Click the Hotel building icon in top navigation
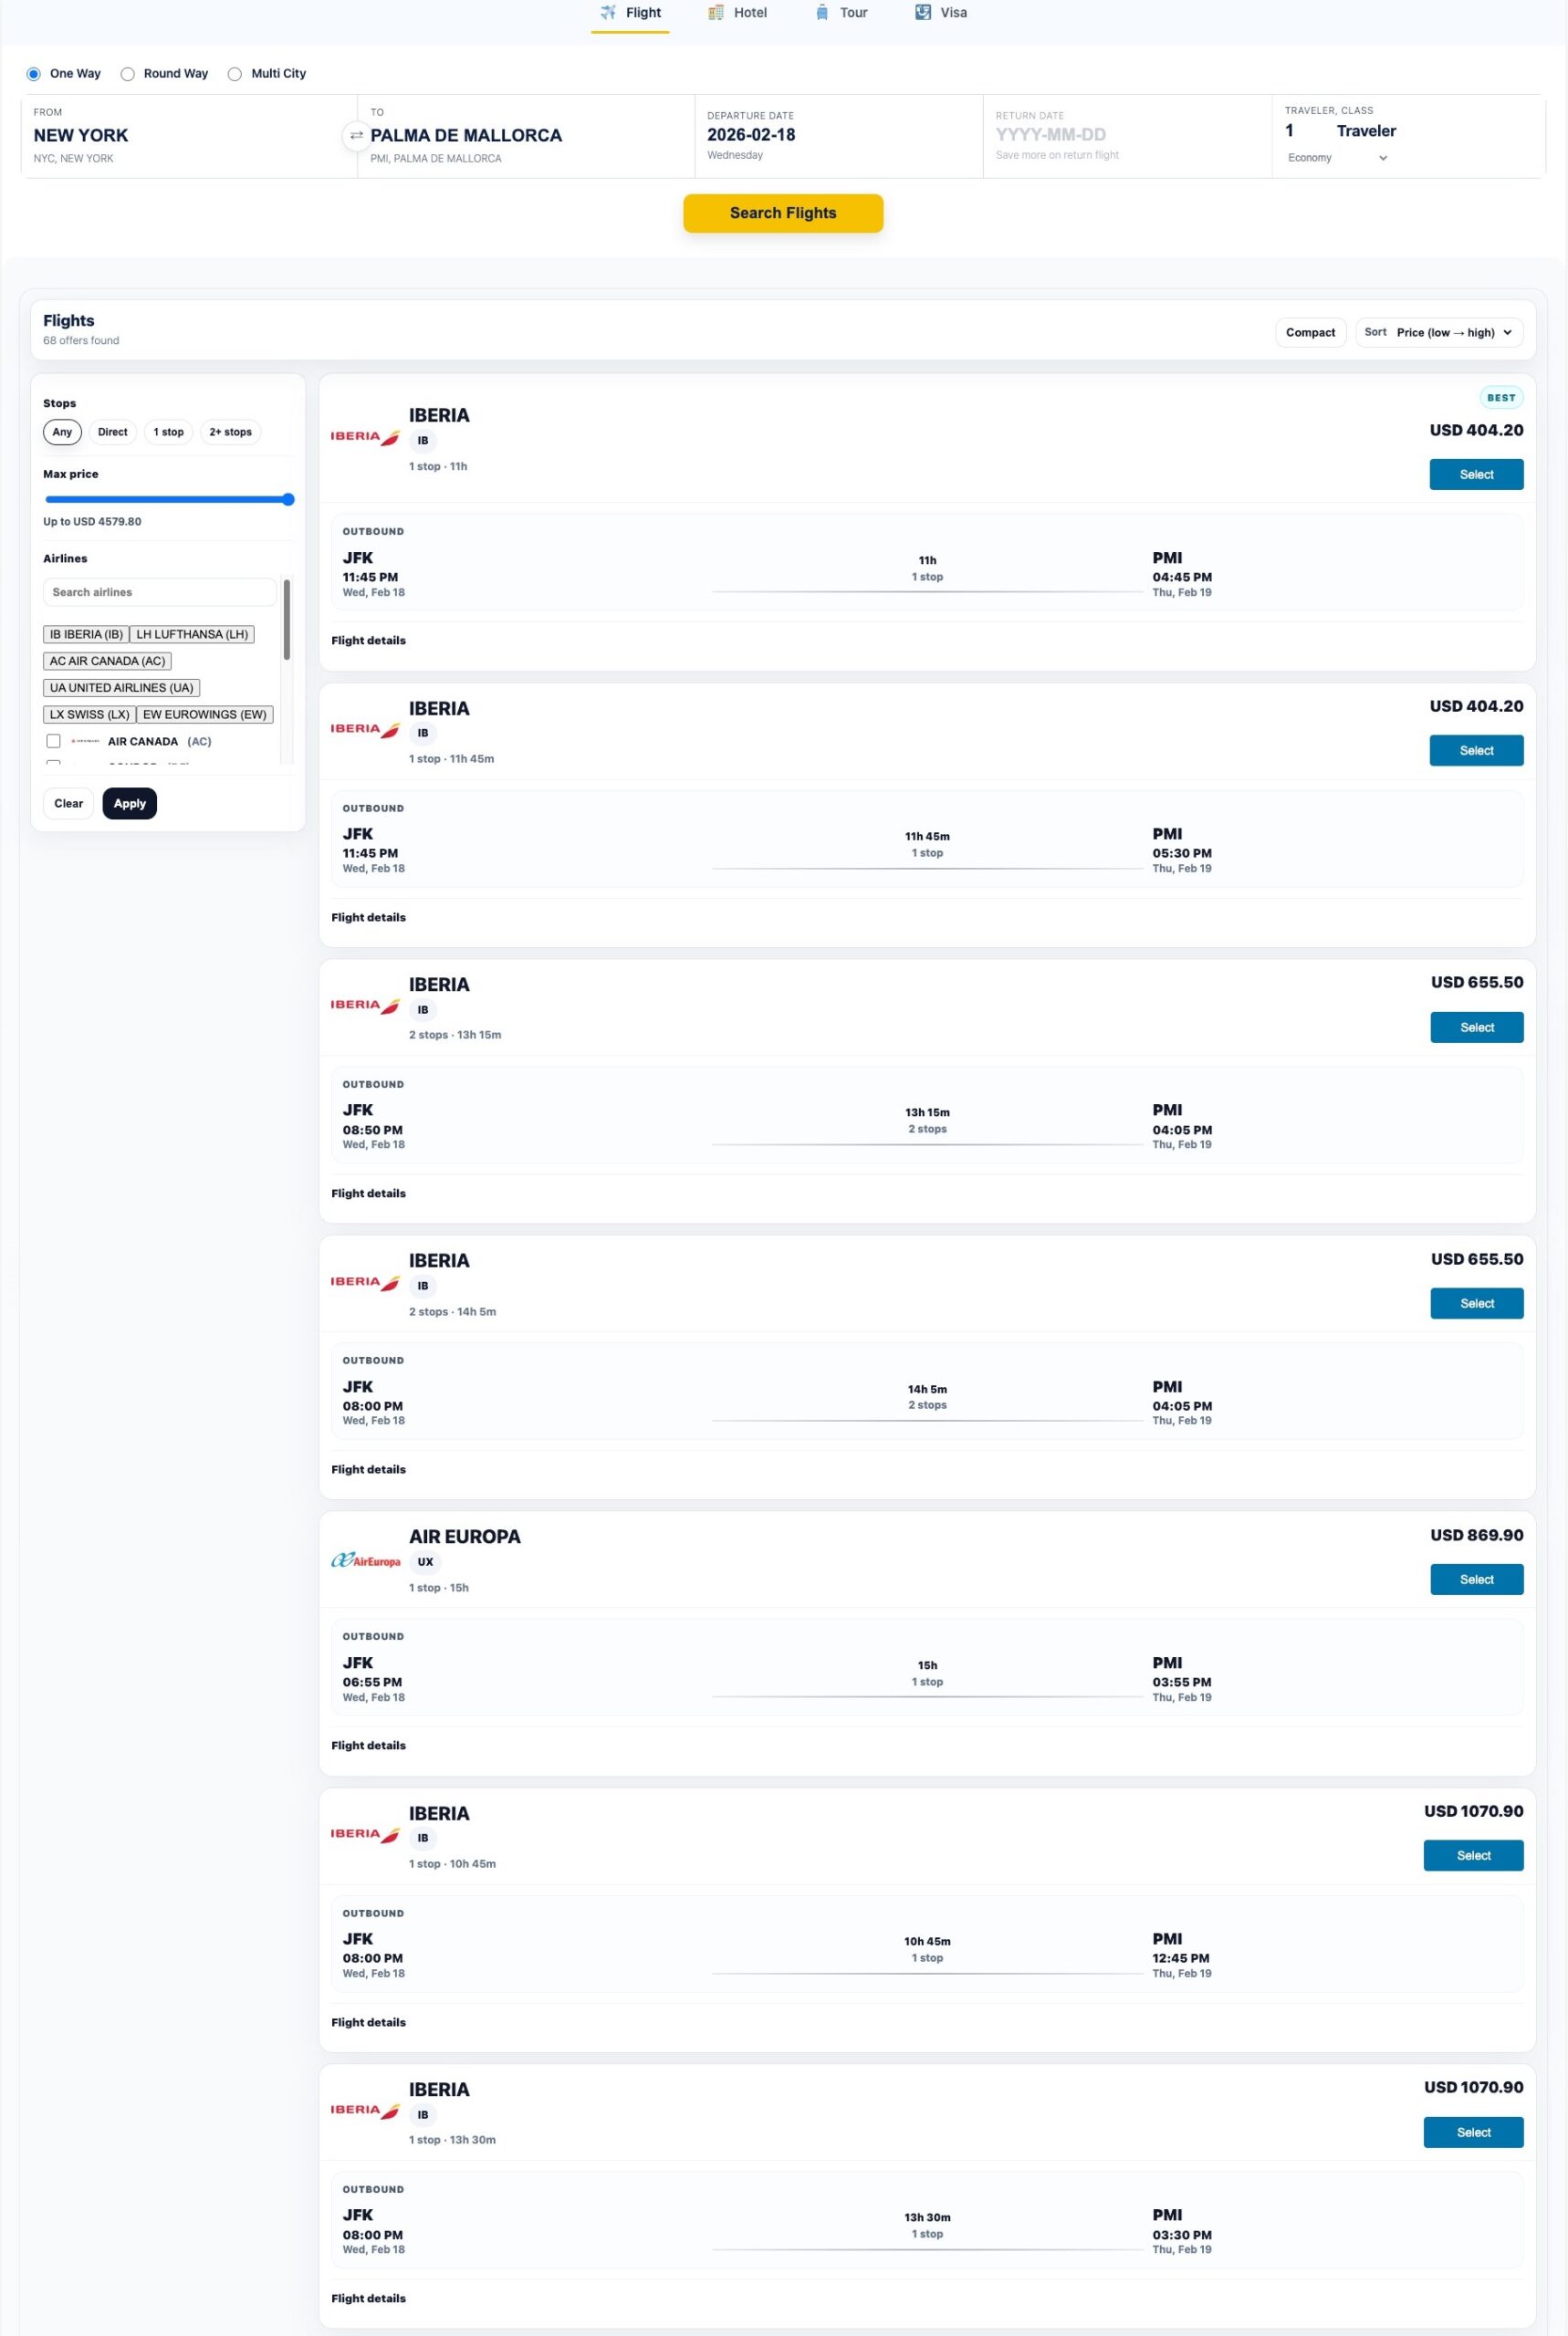The height and width of the screenshot is (2336, 1568). 715,12
